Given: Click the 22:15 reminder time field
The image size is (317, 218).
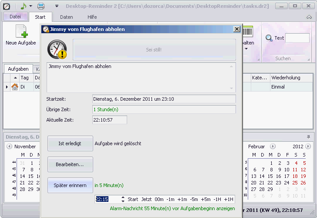Looking at the screenshot, I should pos(108,199).
